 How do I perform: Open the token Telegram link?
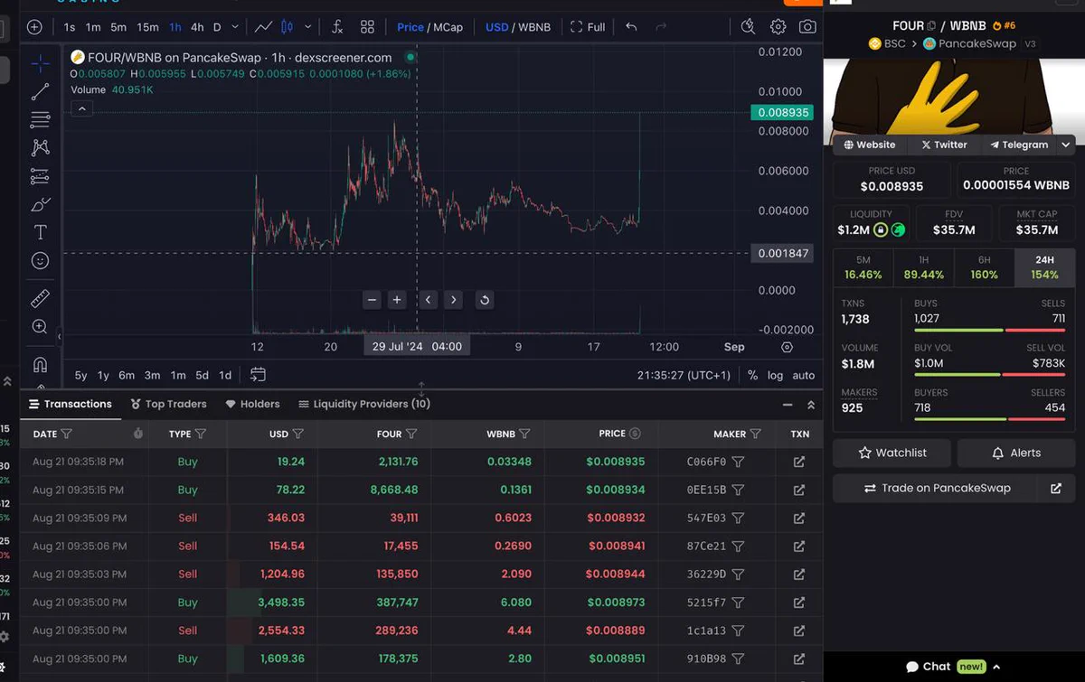(1019, 145)
